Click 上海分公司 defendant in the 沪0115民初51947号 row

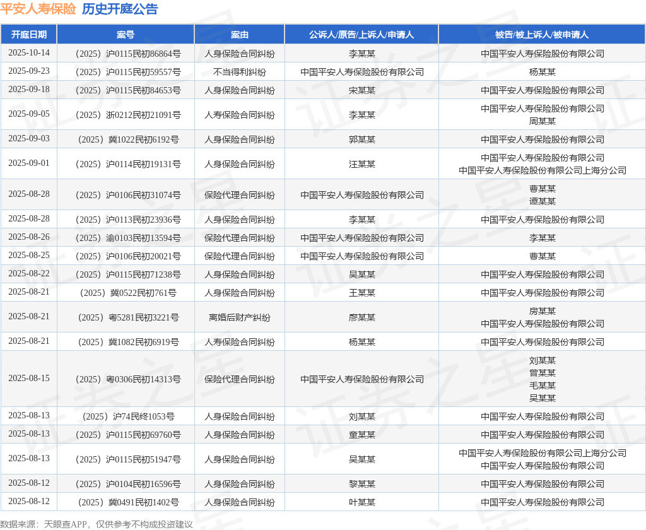[x=542, y=454]
